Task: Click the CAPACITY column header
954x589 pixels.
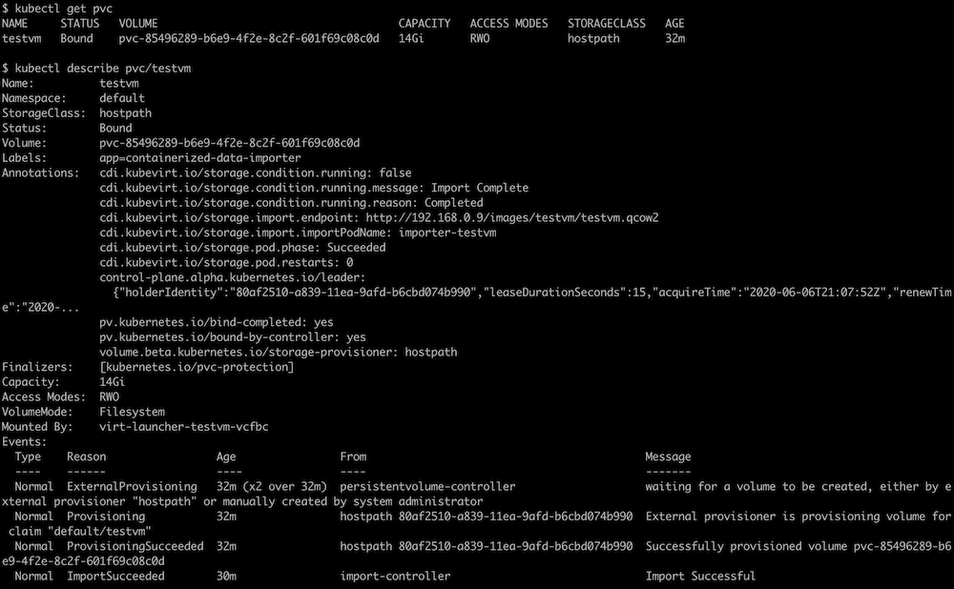Action: tap(425, 23)
